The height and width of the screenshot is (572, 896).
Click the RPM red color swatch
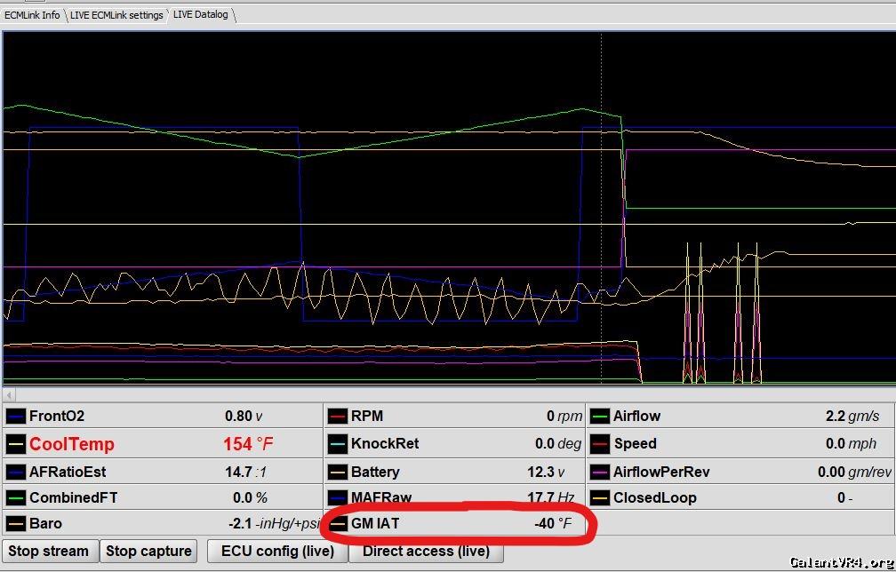pyautogui.click(x=338, y=416)
